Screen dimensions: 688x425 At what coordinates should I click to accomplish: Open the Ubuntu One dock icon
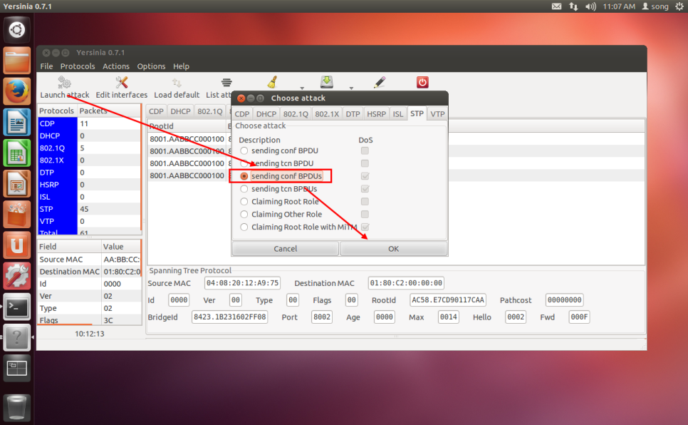tap(16, 245)
